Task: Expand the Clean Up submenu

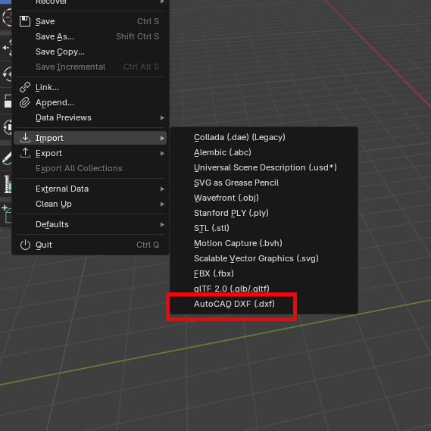Action: click(x=90, y=204)
